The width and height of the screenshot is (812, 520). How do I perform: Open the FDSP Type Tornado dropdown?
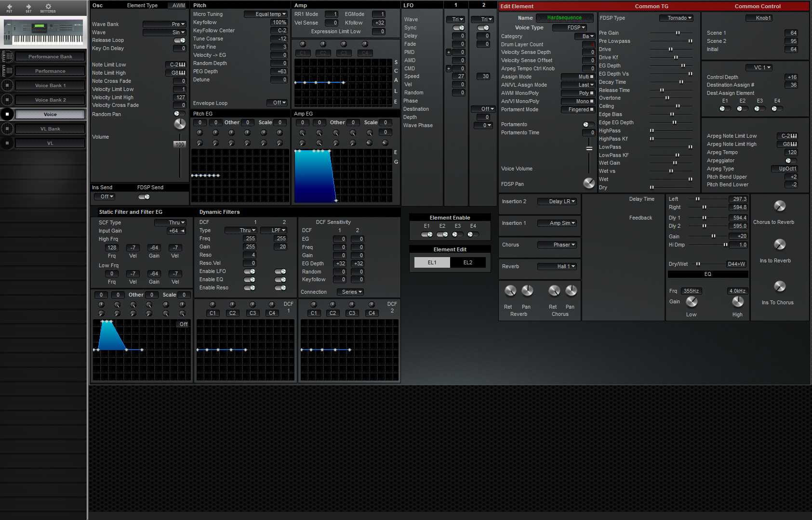point(677,18)
